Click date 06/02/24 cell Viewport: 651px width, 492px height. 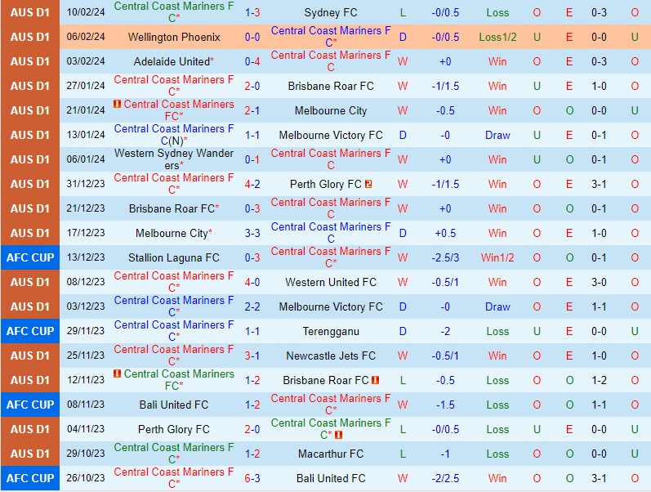86,37
